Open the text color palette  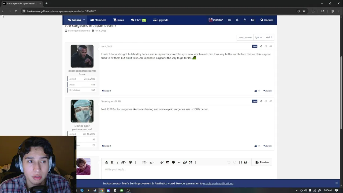point(131,162)
